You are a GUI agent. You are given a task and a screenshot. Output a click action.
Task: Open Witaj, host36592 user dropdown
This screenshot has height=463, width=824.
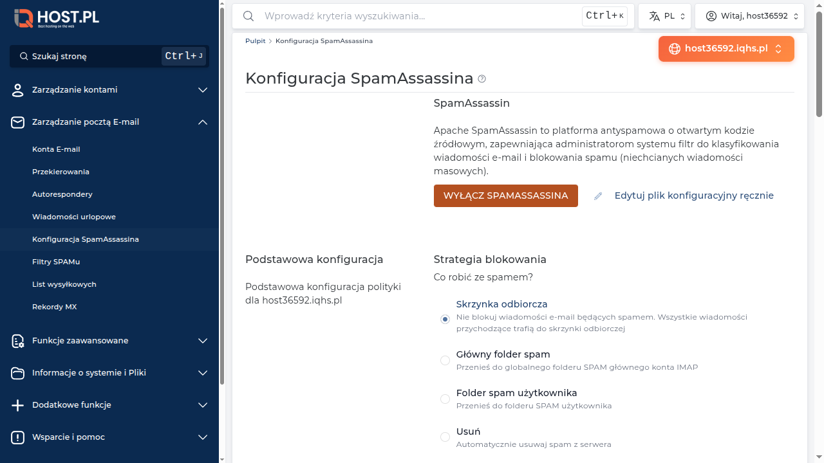tap(750, 16)
